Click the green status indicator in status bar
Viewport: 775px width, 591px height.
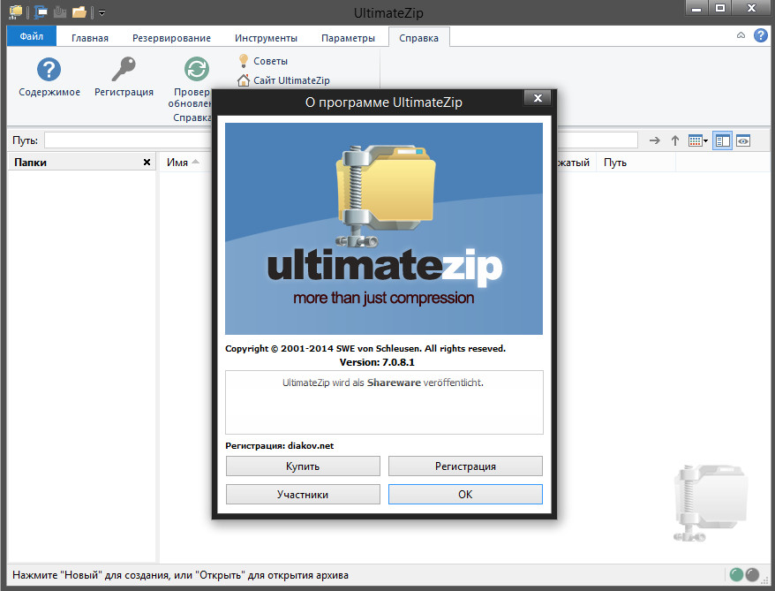coord(736,574)
